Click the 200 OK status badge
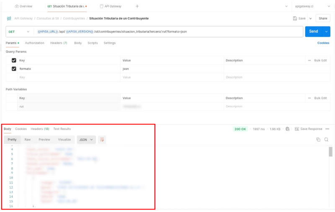 pyautogui.click(x=240, y=130)
